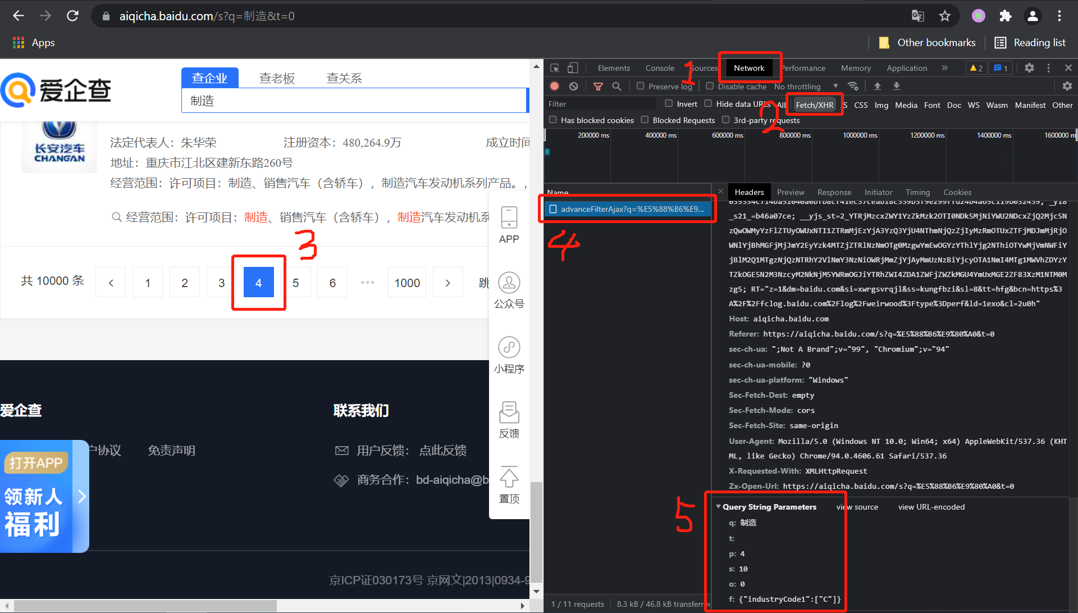The height and width of the screenshot is (613, 1078).
Task: Check 3rd-party requests checkbox
Action: [725, 120]
